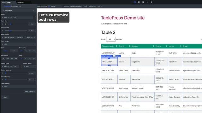
Task: Select first Transform option
Action: click(x=21, y=51)
